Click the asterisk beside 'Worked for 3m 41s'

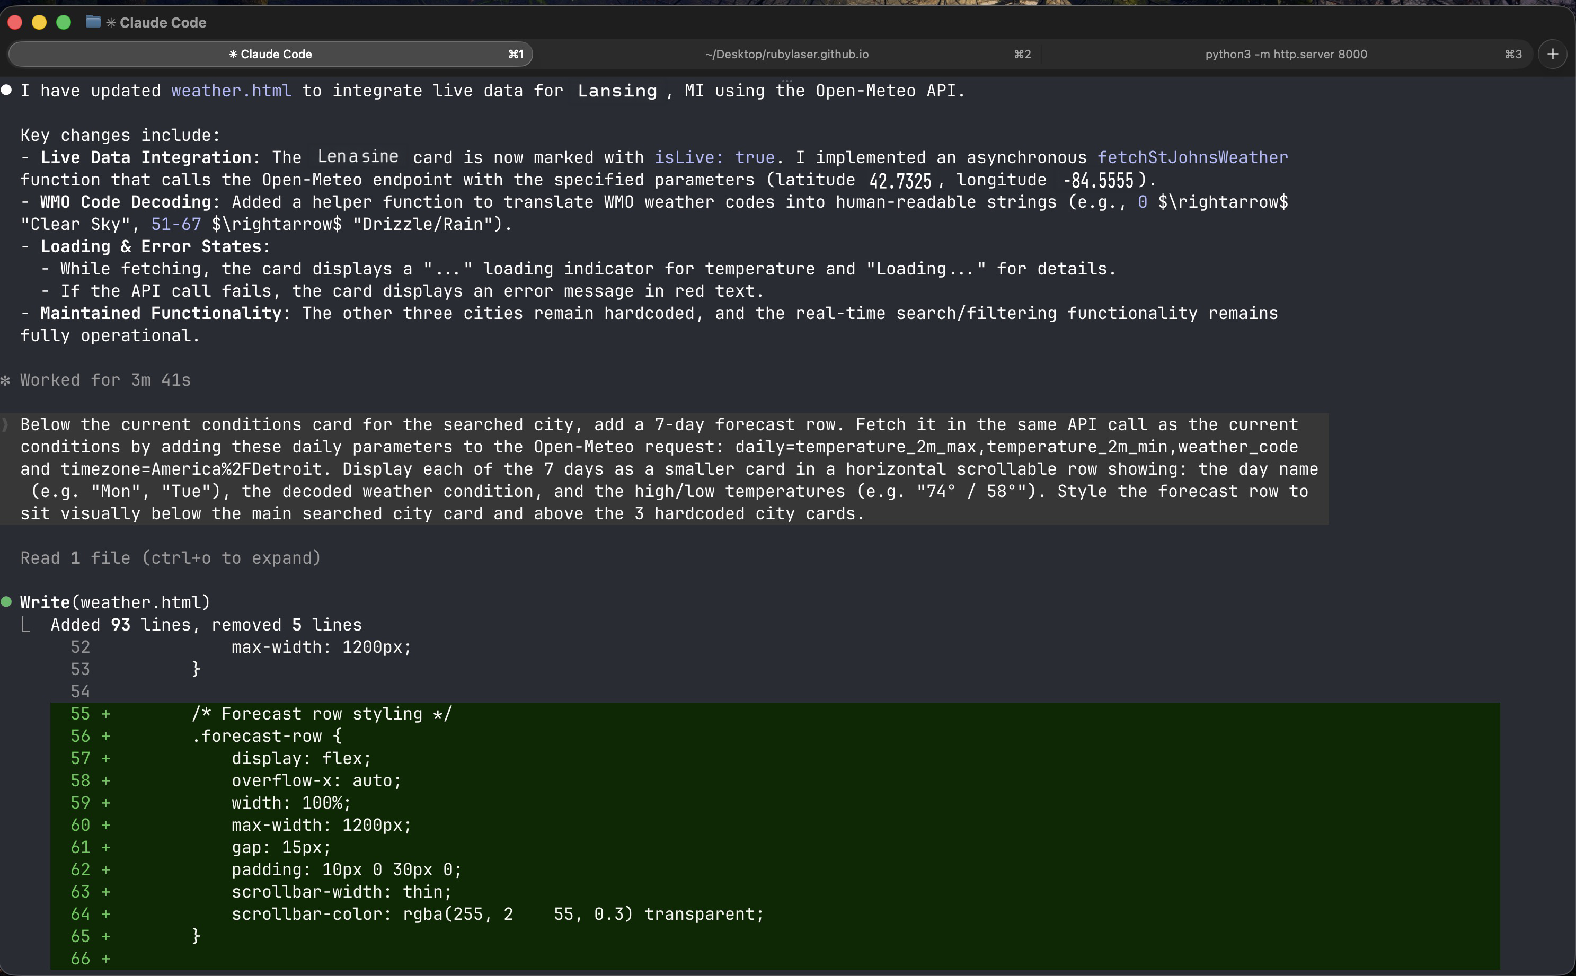[5, 380]
